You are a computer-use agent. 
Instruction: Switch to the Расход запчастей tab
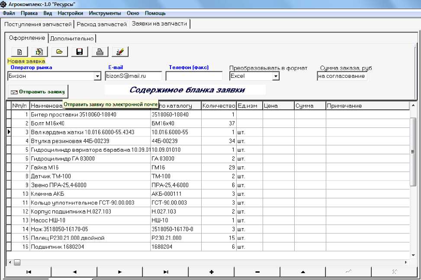102,24
